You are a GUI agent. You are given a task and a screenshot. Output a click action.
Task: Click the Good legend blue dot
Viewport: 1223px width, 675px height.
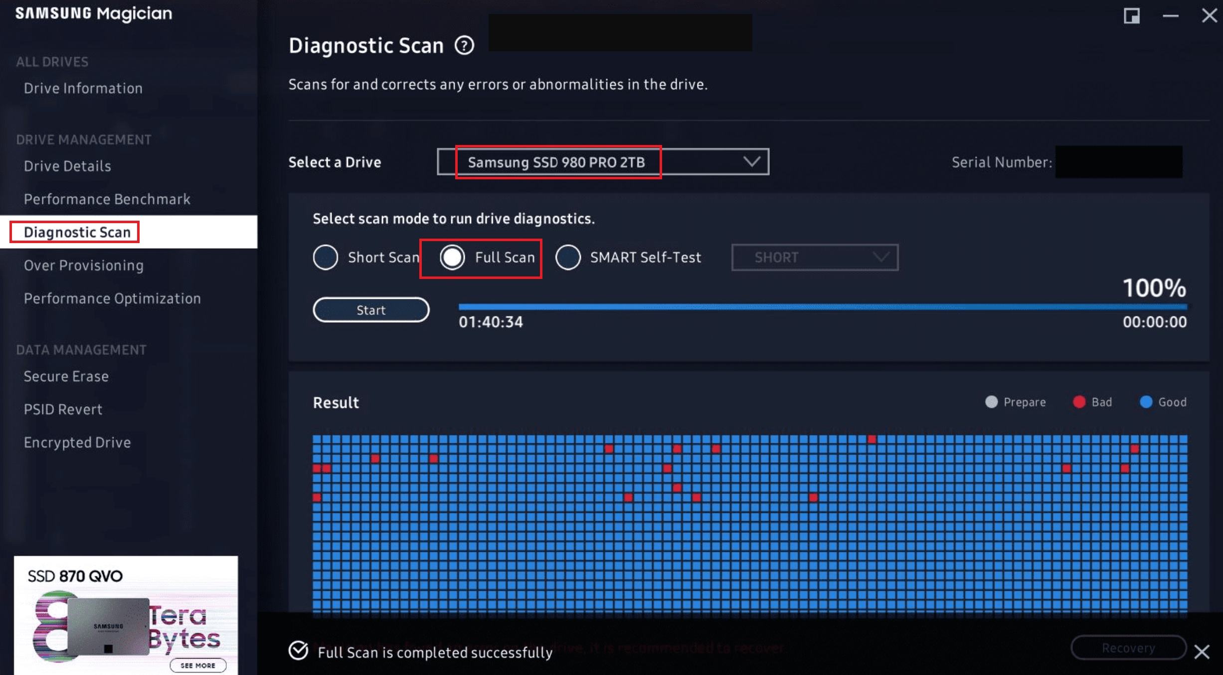1146,402
